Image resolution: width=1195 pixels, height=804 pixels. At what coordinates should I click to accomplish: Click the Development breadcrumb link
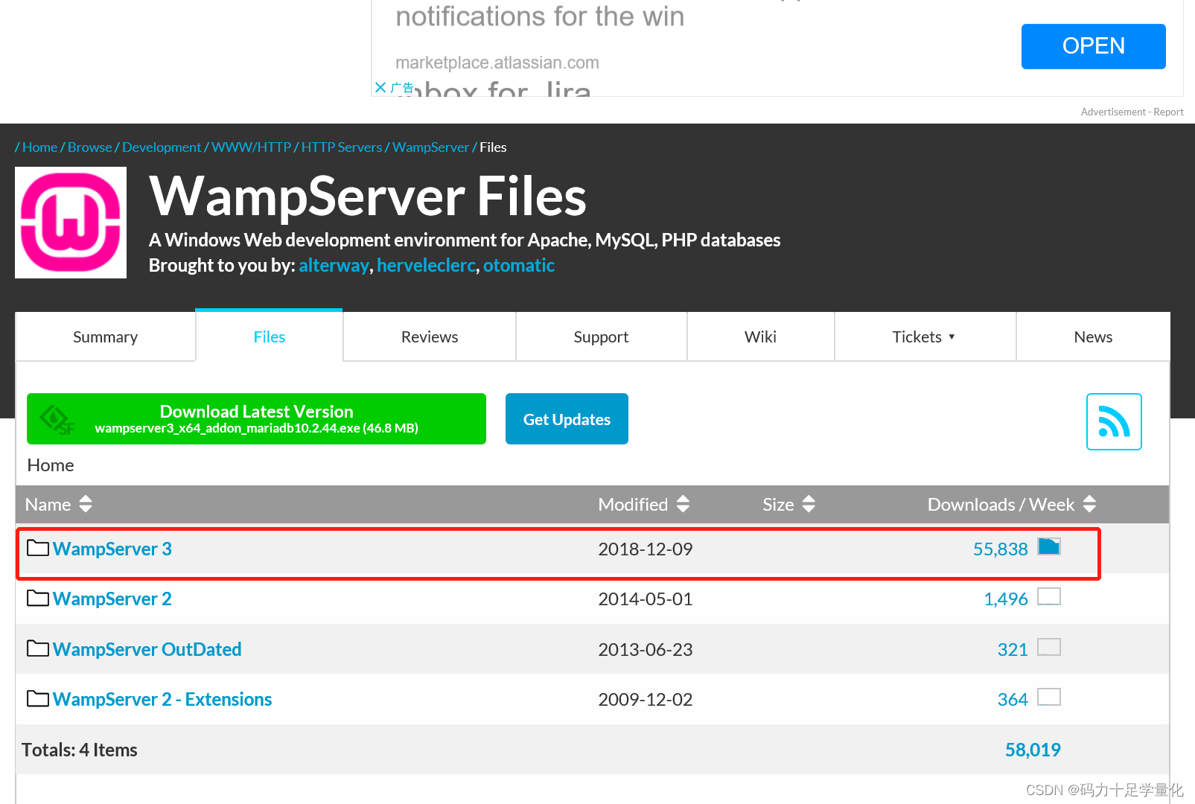click(162, 147)
